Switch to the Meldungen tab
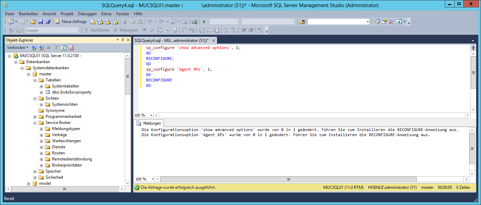 [x=149, y=123]
